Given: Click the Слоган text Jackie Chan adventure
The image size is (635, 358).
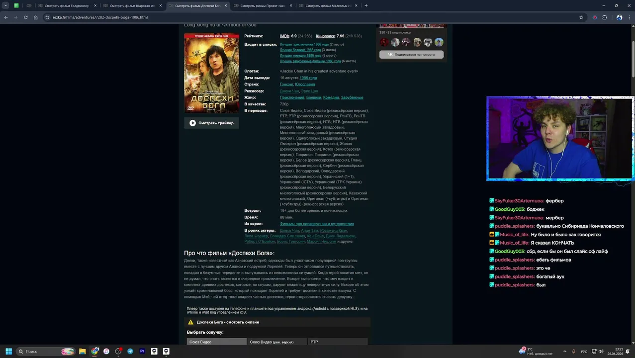Looking at the screenshot, I should point(319,71).
